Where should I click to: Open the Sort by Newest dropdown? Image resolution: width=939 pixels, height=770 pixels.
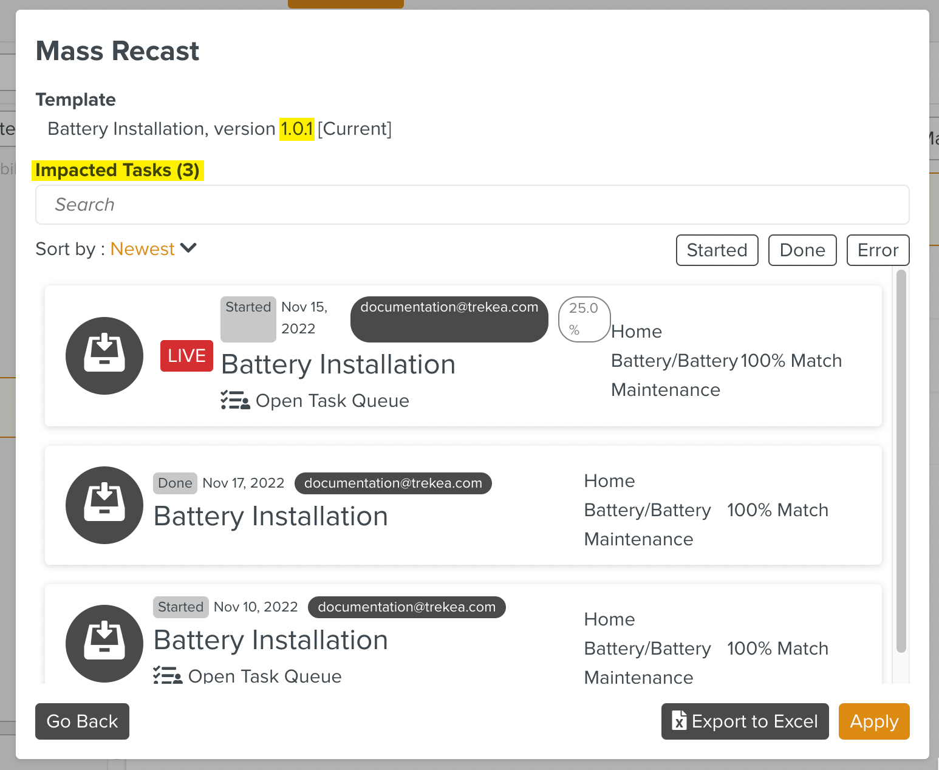(143, 249)
